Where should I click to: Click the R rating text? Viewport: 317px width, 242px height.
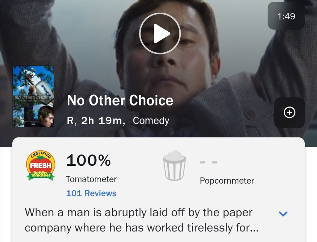71,121
